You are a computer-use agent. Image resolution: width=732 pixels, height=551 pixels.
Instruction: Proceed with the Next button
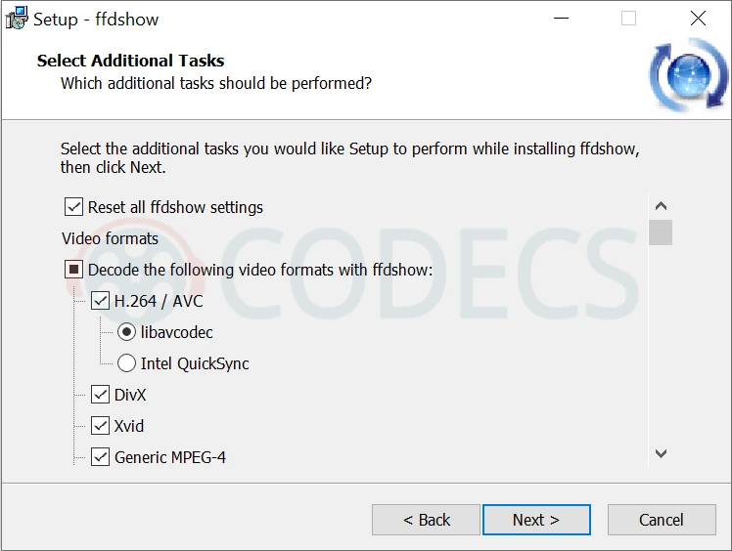(x=536, y=520)
